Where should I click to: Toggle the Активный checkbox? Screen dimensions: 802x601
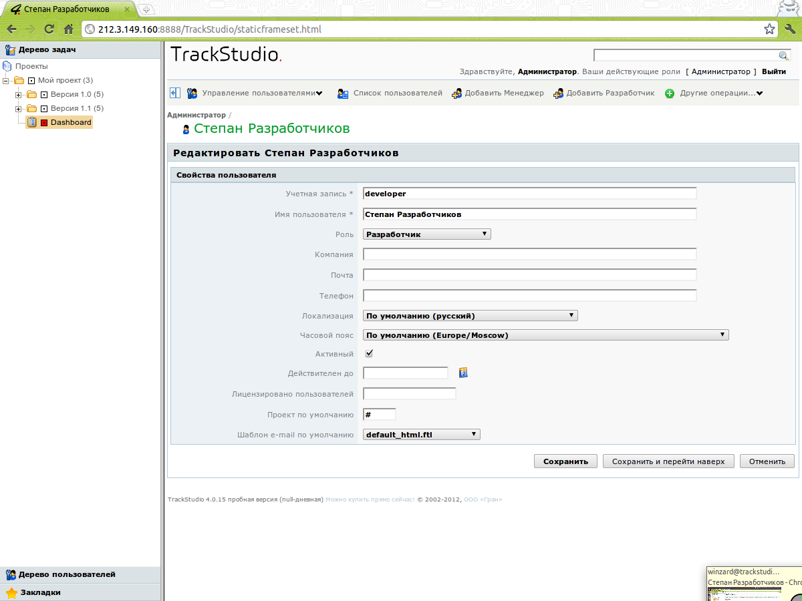point(368,353)
